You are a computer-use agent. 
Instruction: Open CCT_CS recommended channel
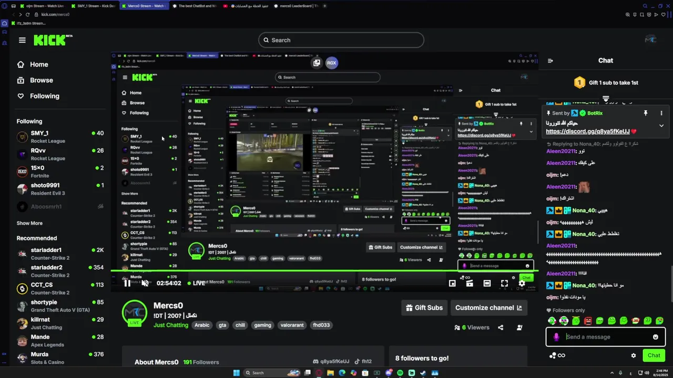pos(60,288)
